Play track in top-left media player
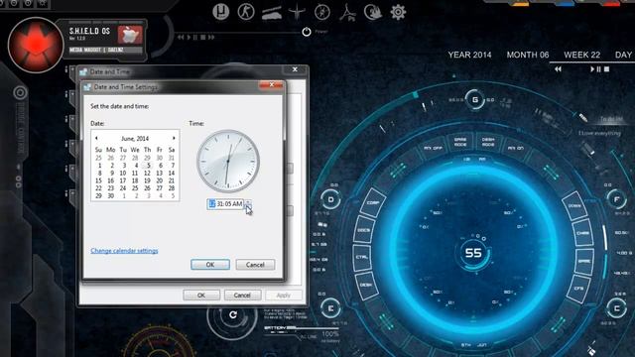The image size is (635, 357). pos(189,38)
